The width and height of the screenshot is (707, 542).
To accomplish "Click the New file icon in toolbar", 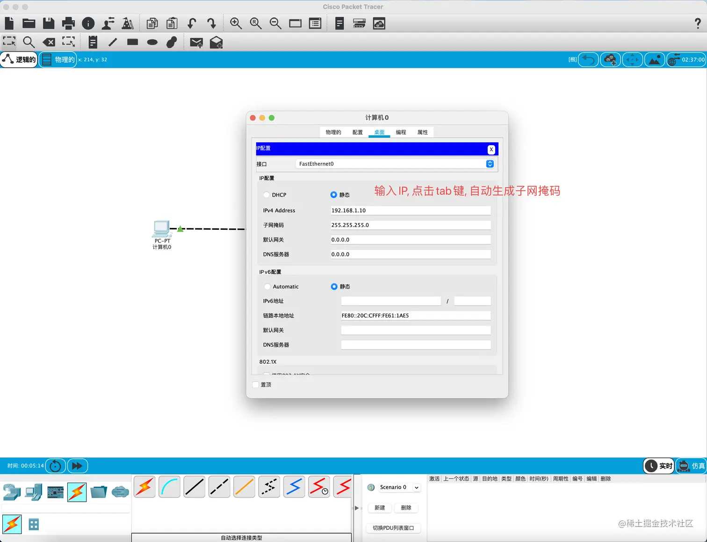I will [x=9, y=23].
